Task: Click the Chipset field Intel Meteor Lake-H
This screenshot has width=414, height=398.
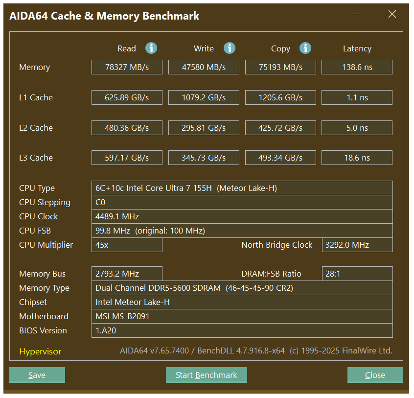Action: [x=242, y=302]
